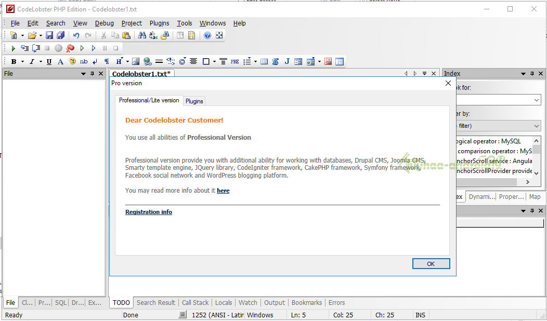Open the Registration info link

pyautogui.click(x=149, y=212)
